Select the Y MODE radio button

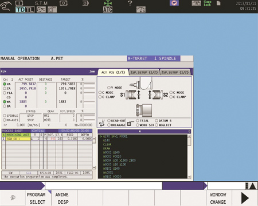(109, 88)
